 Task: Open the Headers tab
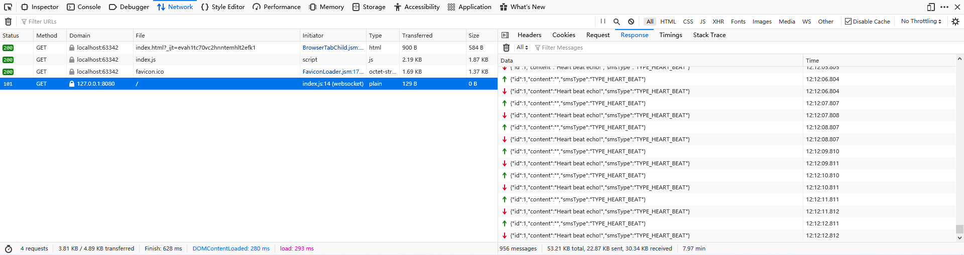point(529,35)
